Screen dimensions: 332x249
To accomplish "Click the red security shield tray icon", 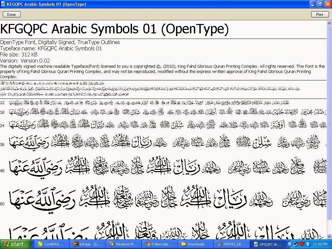I will (302, 244).
